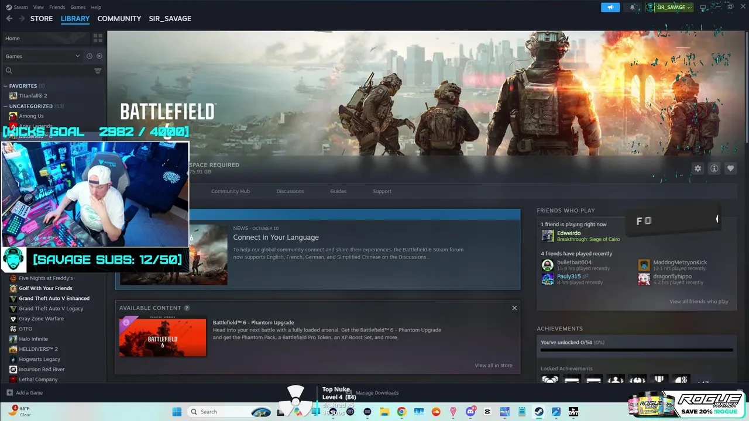Open advanced filter options icon
749x421 pixels.
98,71
